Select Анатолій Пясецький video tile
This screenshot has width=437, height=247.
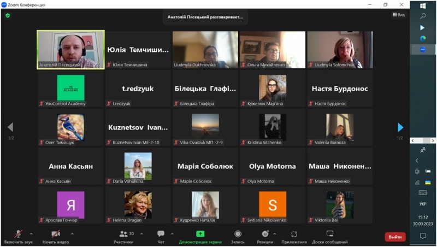[71, 50]
